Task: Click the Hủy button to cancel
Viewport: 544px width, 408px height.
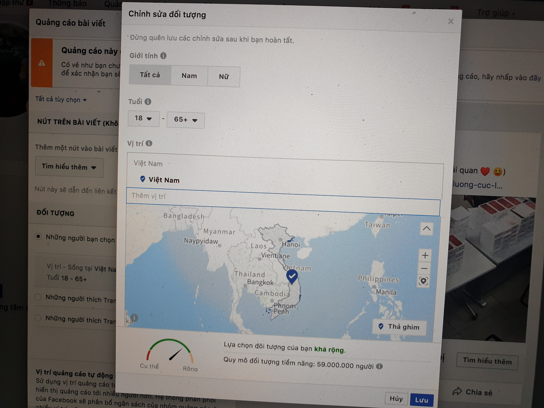Action: 396,399
